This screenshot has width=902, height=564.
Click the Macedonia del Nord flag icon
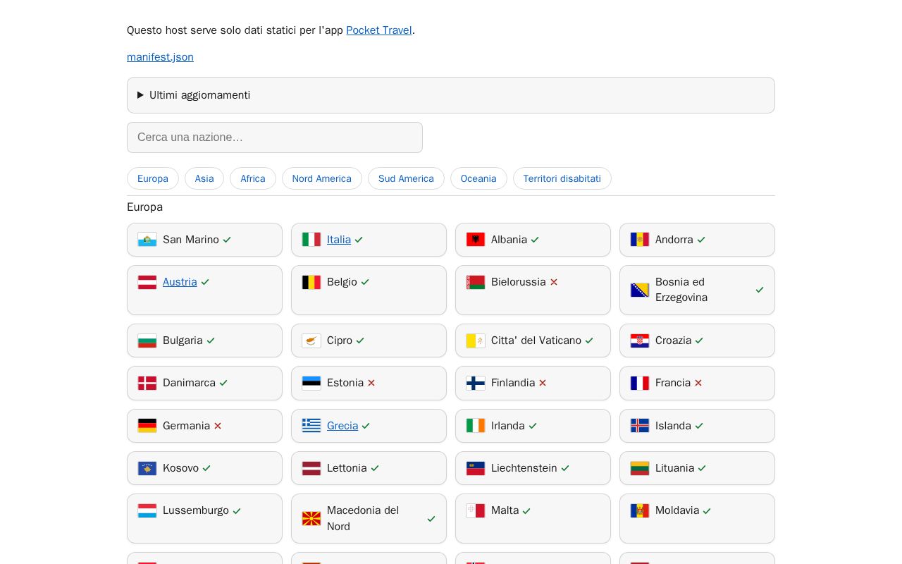coord(311,518)
